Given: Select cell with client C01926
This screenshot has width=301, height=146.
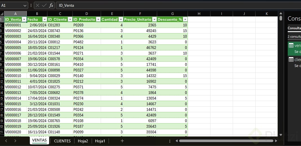Looking at the screenshot, I should click(60, 127).
